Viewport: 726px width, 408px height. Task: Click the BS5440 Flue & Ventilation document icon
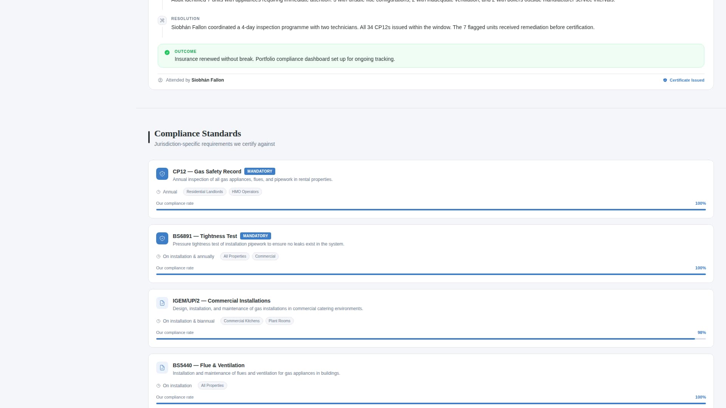[x=162, y=368]
